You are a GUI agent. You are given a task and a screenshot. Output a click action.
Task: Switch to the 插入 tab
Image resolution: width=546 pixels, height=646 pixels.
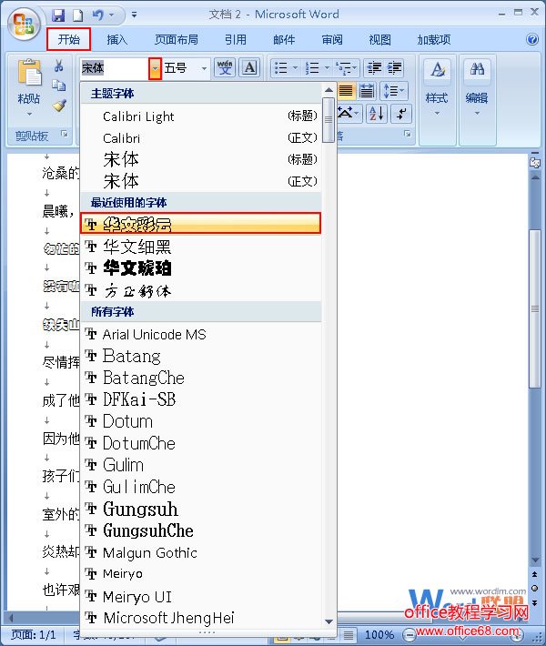point(117,39)
